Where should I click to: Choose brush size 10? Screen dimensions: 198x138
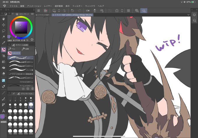click(x=31, y=99)
